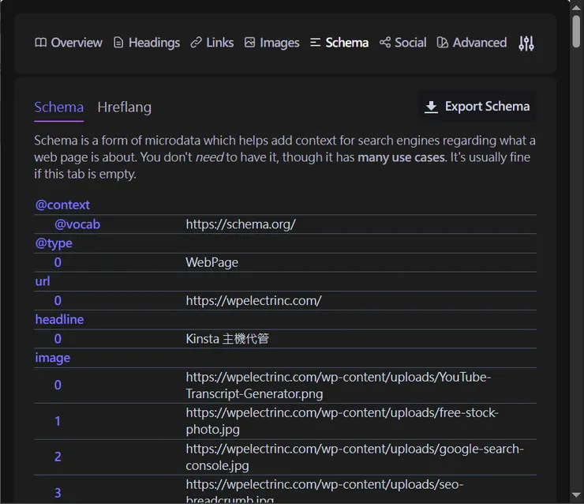Click the Export Schema download icon
The height and width of the screenshot is (504, 584).
click(x=431, y=107)
